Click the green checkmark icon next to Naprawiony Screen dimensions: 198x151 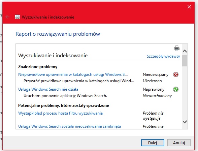[x=176, y=89]
